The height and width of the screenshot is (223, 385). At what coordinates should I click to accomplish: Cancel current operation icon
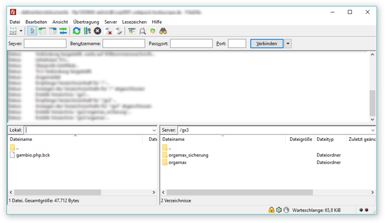point(98,31)
